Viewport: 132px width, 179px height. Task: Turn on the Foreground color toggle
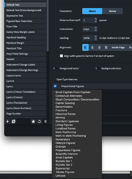pos(55,68)
